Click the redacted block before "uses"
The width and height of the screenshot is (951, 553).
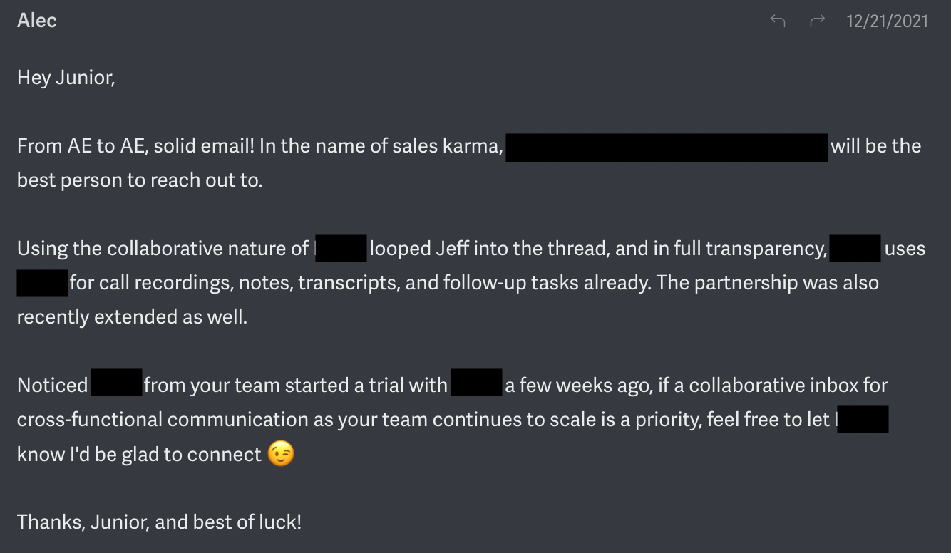pyautogui.click(x=855, y=249)
